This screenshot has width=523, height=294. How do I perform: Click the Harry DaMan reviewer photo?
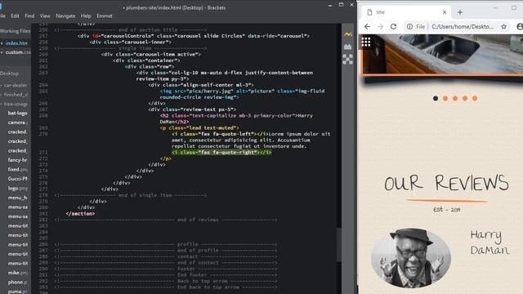point(411,258)
